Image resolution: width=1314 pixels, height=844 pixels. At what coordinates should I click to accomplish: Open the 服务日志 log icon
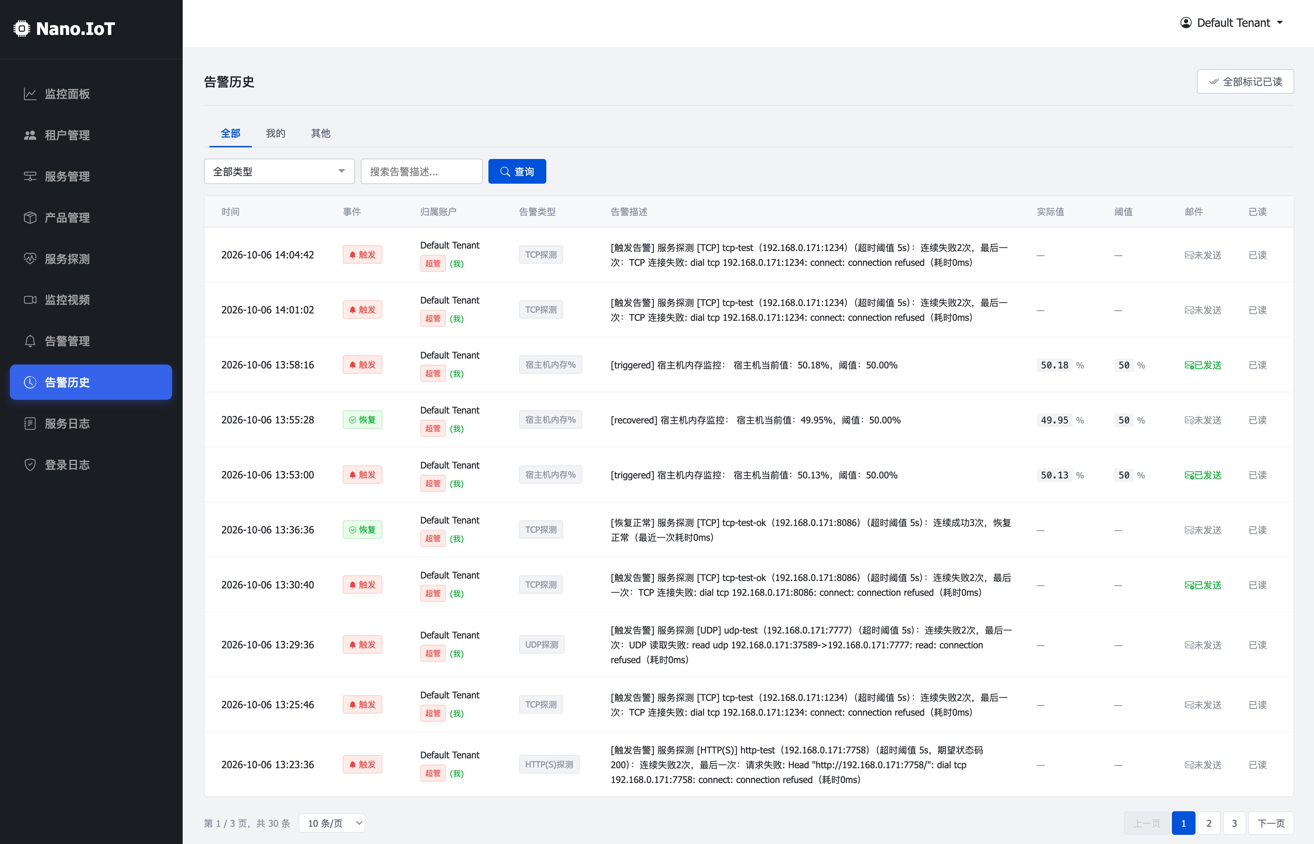coord(30,424)
